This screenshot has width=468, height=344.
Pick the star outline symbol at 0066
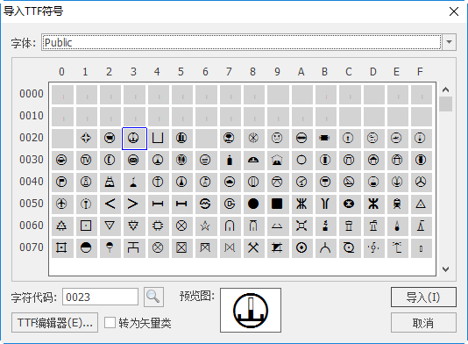(x=205, y=226)
